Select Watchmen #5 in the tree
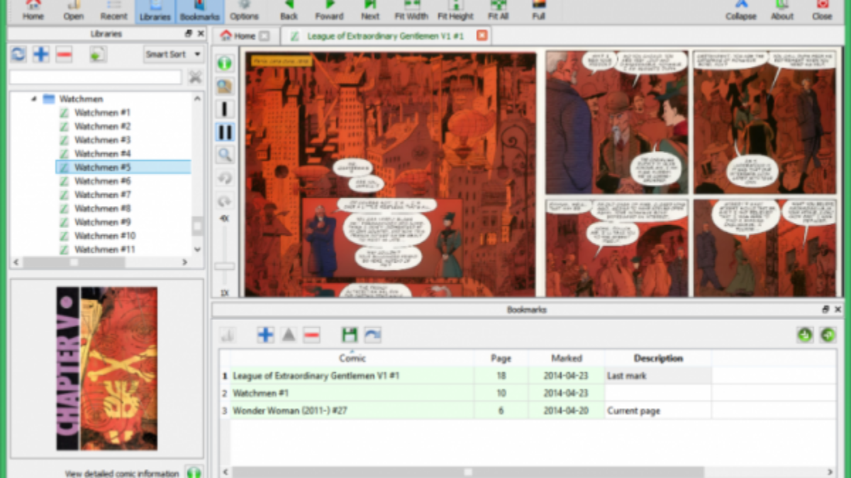 pos(123,167)
